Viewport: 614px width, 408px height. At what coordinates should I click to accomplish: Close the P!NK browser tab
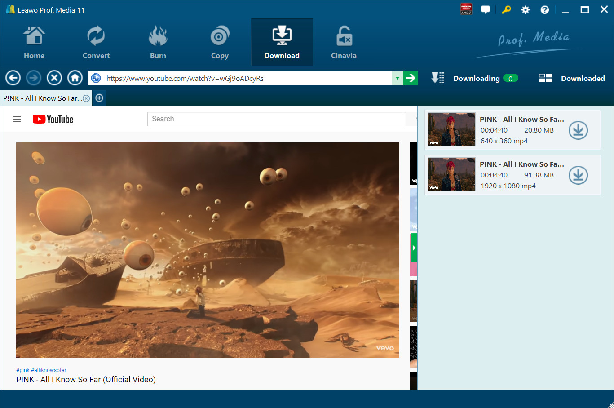(86, 98)
